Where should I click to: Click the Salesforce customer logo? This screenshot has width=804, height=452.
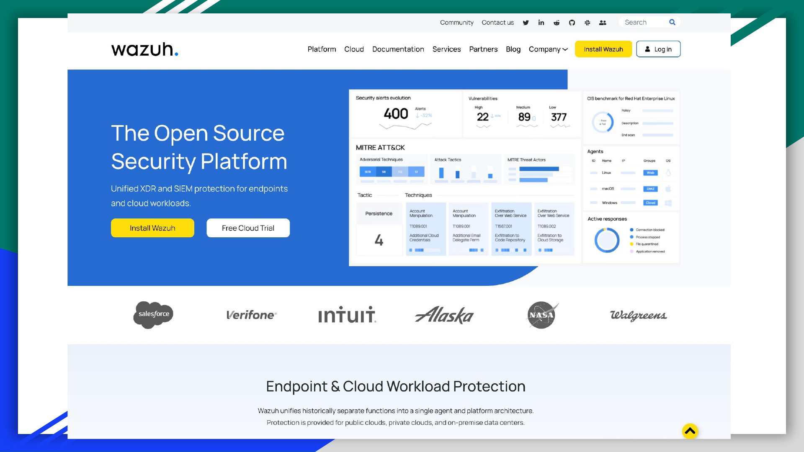[153, 315]
